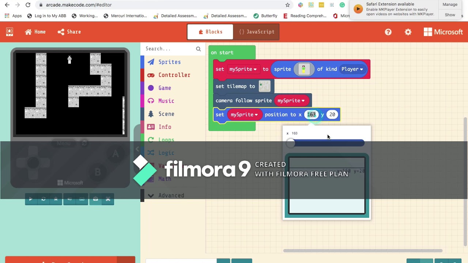The image size is (468, 263).
Task: Open the Game block category
Action: click(x=165, y=88)
